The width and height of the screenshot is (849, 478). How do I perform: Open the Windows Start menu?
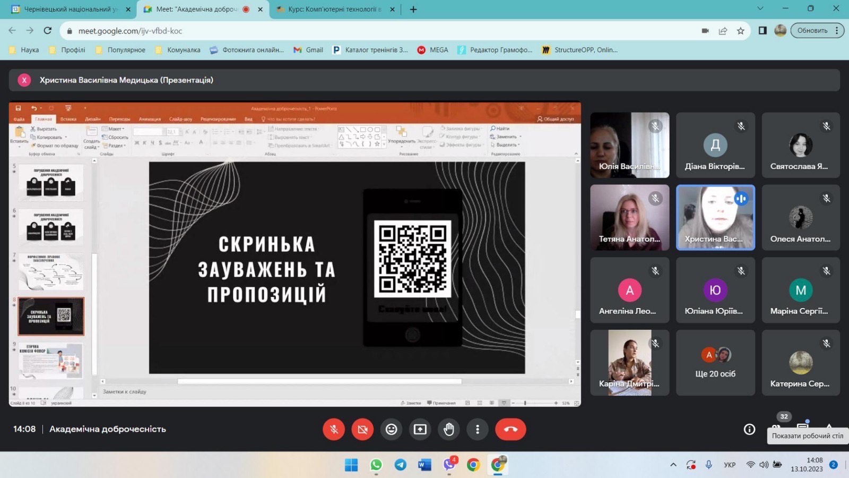351,465
